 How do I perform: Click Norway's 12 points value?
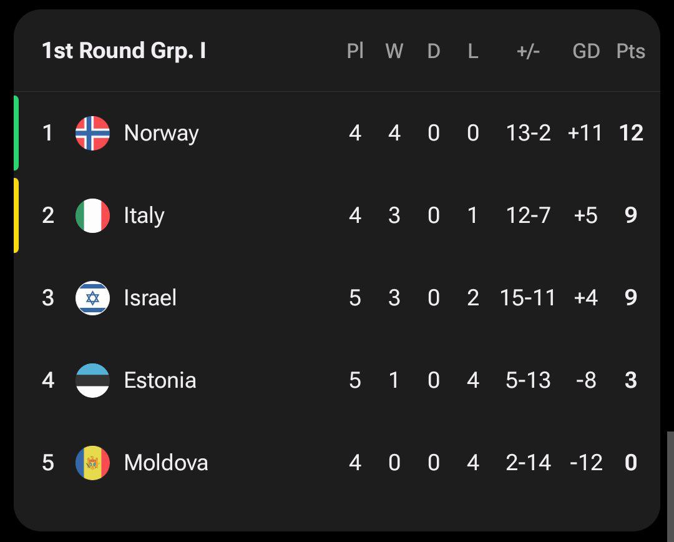point(631,133)
